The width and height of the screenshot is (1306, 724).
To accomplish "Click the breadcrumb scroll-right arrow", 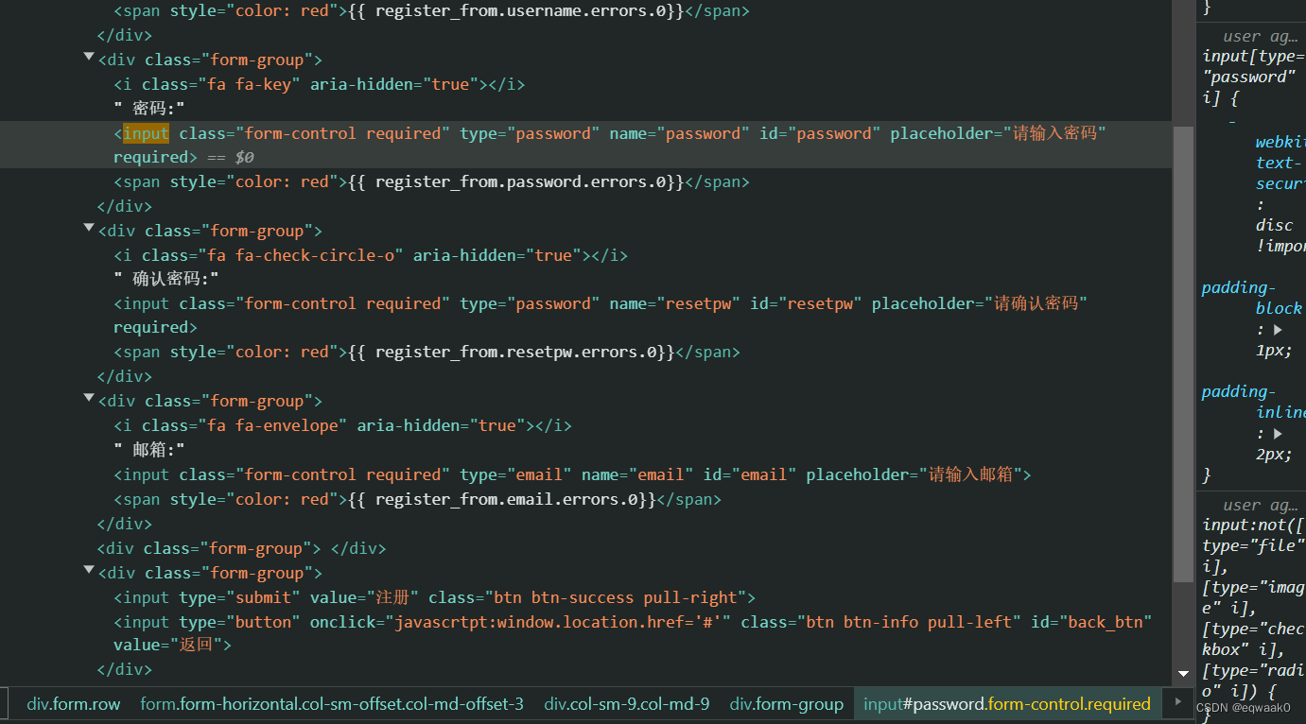I will pyautogui.click(x=1177, y=702).
